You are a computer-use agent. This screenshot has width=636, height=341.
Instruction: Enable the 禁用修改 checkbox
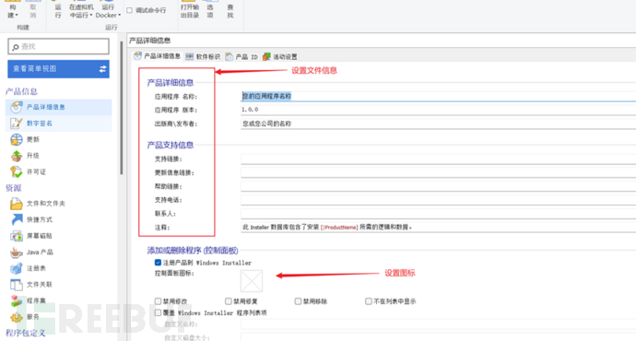point(158,301)
